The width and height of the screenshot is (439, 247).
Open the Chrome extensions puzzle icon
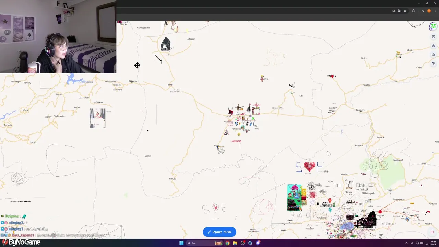point(414,11)
